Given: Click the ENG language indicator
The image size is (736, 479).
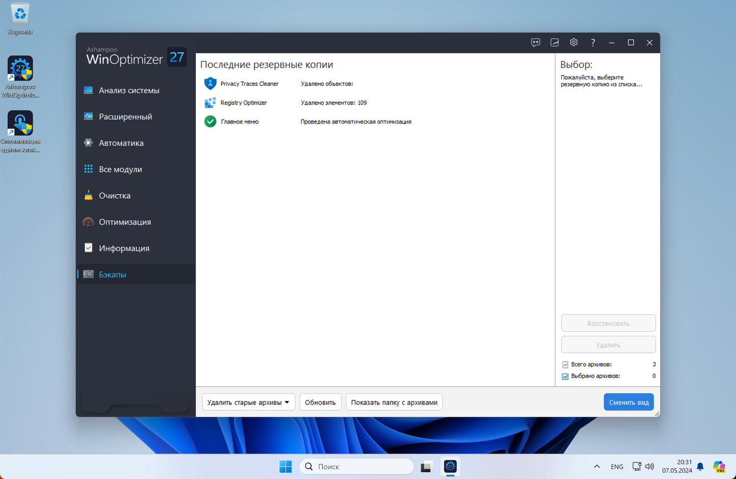Looking at the screenshot, I should pos(617,467).
